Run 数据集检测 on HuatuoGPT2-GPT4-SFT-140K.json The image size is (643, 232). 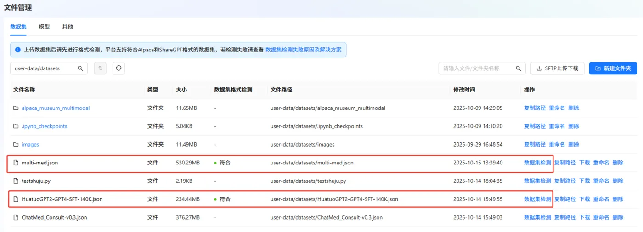[x=537, y=199]
